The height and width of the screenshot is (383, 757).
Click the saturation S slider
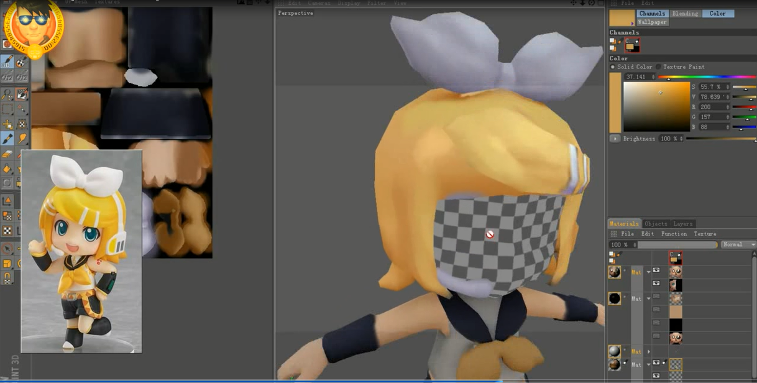(744, 87)
